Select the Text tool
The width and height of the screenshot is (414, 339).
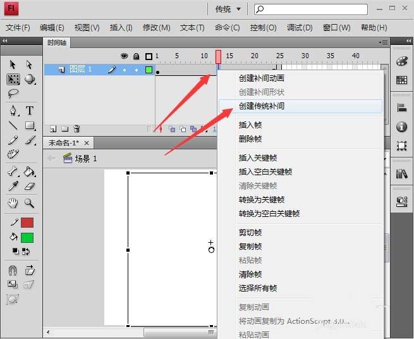30,111
